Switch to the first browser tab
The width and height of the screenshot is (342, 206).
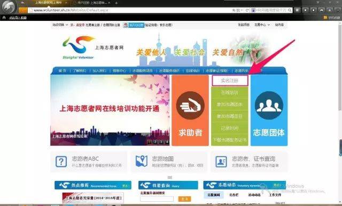(x=49, y=3)
